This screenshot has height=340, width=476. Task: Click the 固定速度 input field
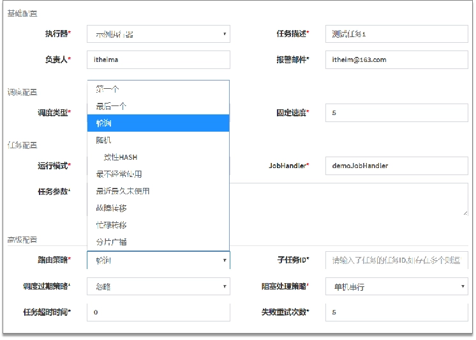pyautogui.click(x=396, y=113)
